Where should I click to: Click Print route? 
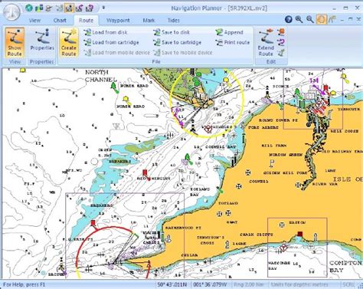[x=232, y=42]
